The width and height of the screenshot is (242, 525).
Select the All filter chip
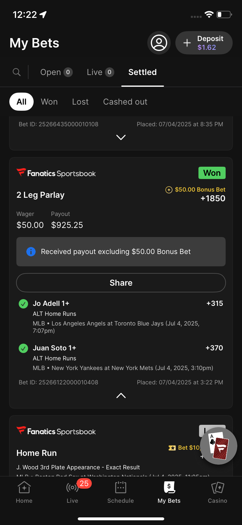21,102
